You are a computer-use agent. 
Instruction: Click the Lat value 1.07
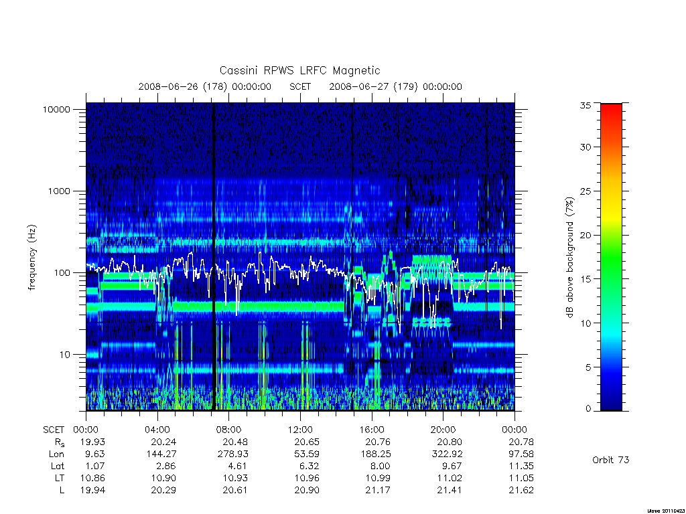point(96,466)
